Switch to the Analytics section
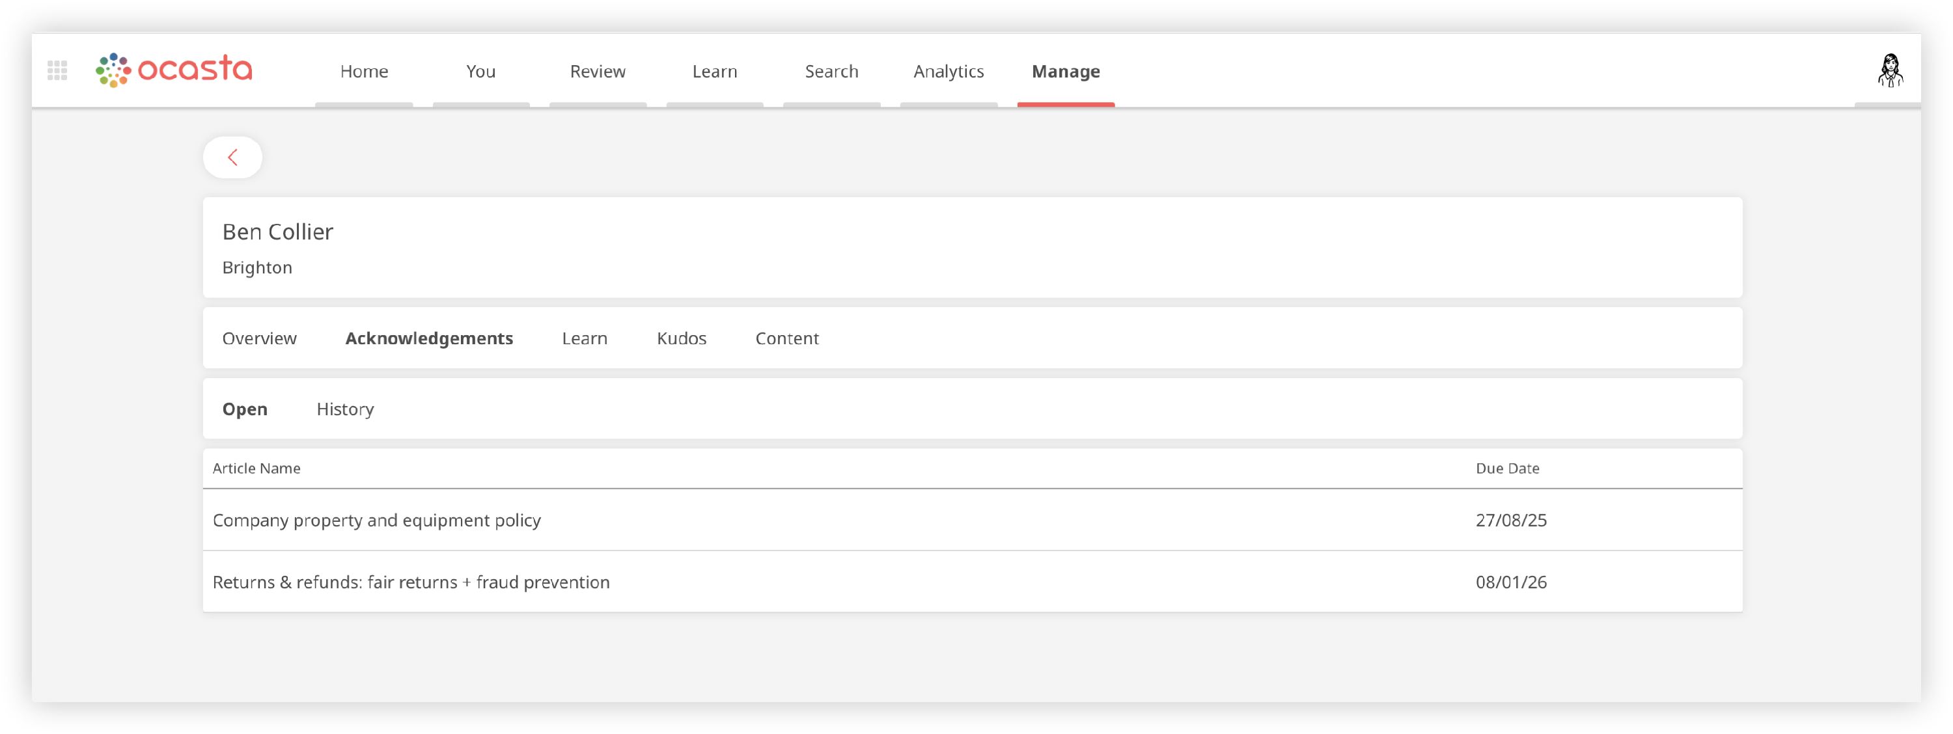Image resolution: width=1953 pixels, height=734 pixels. coord(948,71)
